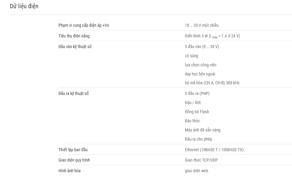Click the value "18 ... 30 V một chiều"
This screenshot has width=292, height=178.
coord(202,25)
